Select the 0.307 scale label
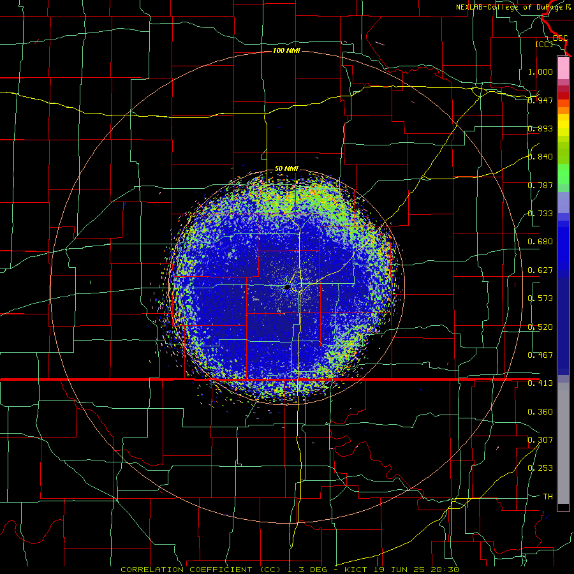574x574 pixels. click(x=540, y=440)
